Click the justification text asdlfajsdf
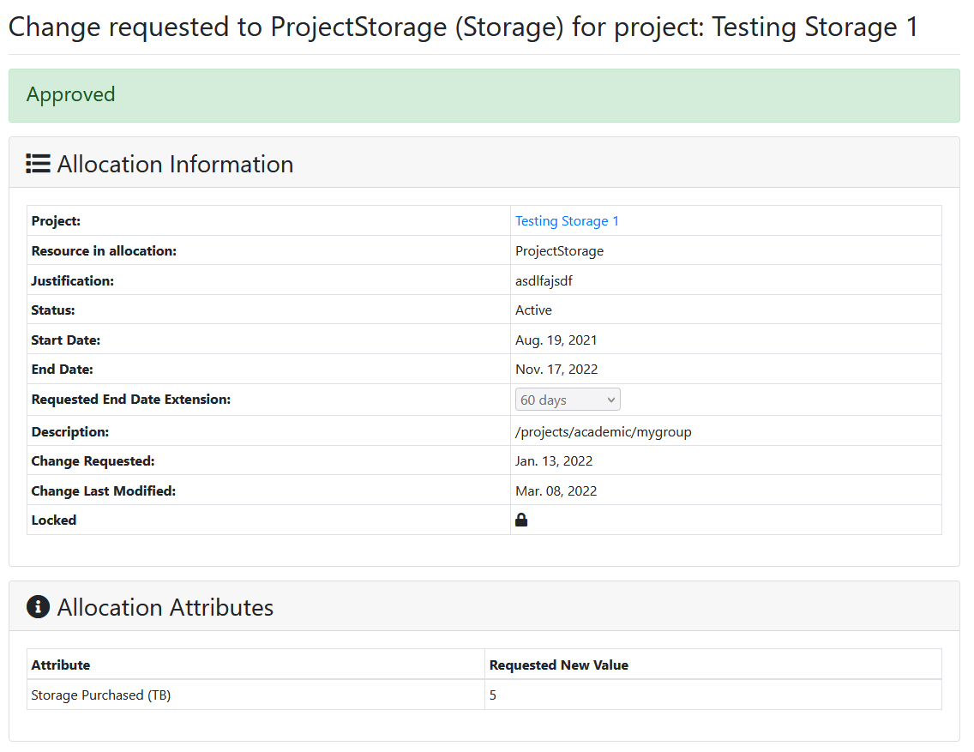The width and height of the screenshot is (974, 752). pos(544,280)
